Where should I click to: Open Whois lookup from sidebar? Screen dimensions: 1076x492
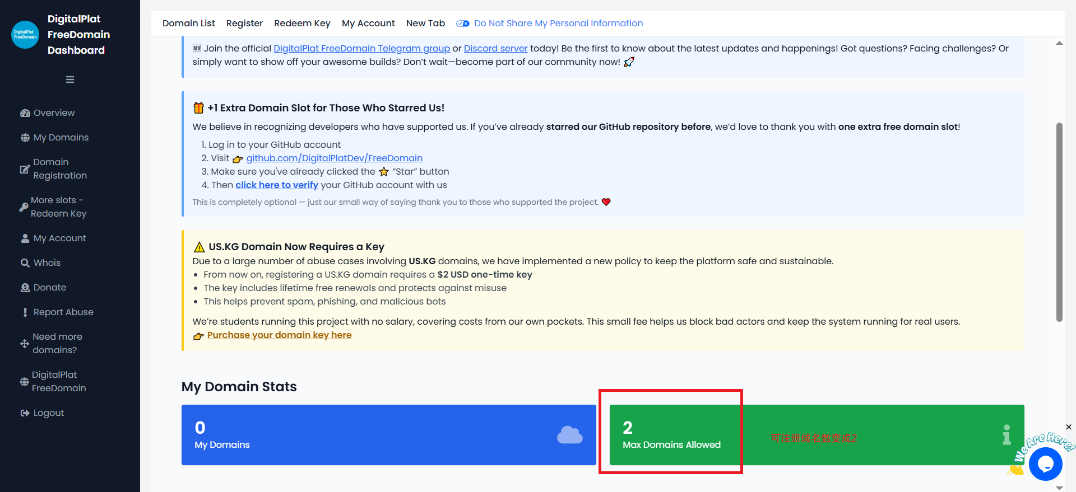47,263
